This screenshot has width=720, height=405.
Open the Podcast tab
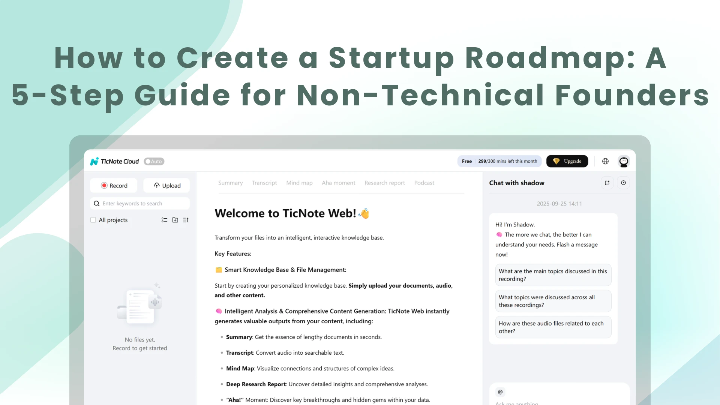click(424, 183)
